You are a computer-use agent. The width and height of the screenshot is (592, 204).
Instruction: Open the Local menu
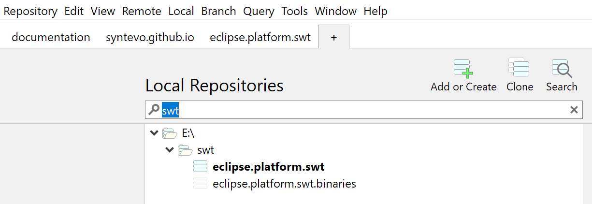181,11
